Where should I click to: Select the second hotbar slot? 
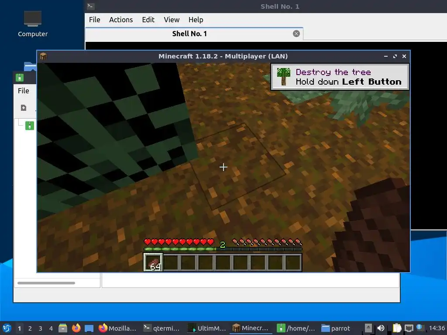pos(171,262)
